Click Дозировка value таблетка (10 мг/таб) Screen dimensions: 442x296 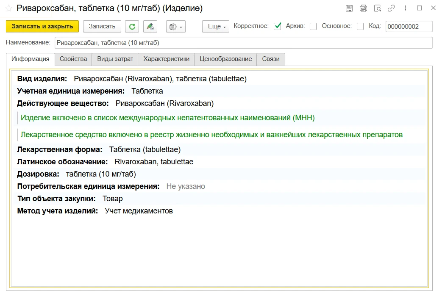pyautogui.click(x=101, y=174)
